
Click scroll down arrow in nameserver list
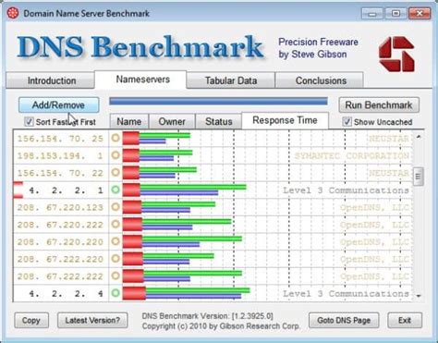[x=419, y=296]
